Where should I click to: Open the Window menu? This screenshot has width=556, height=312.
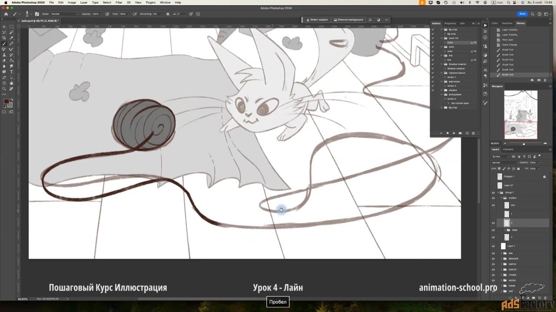pyautogui.click(x=165, y=3)
